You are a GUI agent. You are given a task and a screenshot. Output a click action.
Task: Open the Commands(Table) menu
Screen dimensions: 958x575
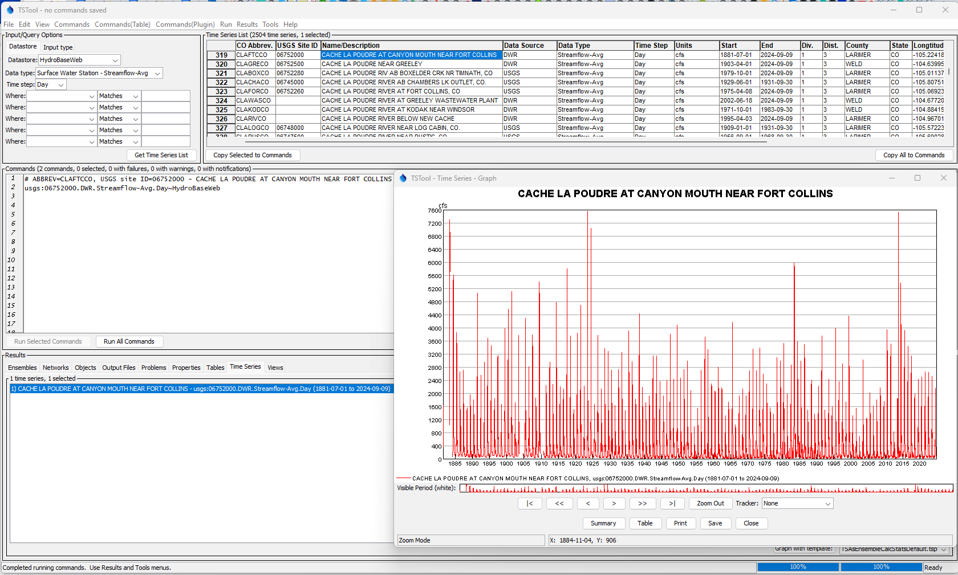click(x=123, y=25)
